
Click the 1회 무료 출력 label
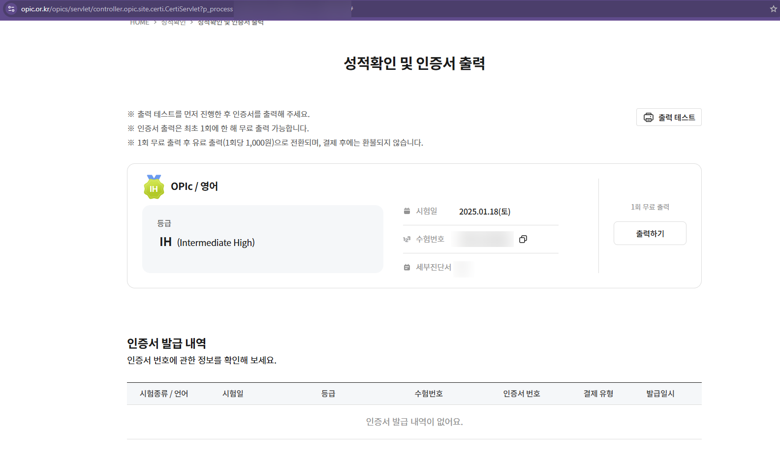pos(650,207)
